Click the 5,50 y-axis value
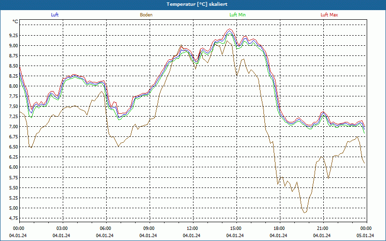Viewport: 386px width, 241px height. coord(14,187)
